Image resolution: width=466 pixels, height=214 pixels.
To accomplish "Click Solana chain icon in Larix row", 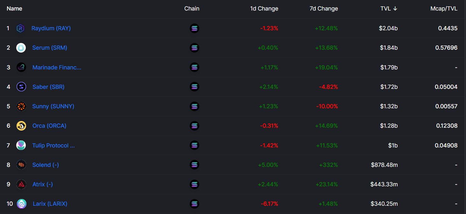I will pyautogui.click(x=194, y=204).
